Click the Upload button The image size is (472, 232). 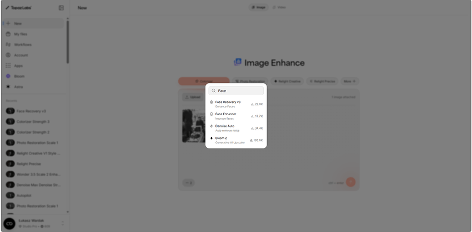(x=193, y=97)
